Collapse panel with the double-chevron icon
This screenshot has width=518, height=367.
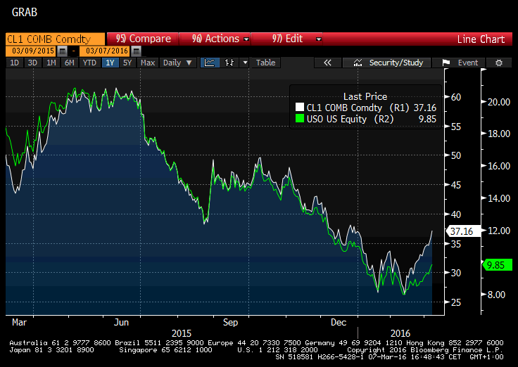[x=327, y=63]
